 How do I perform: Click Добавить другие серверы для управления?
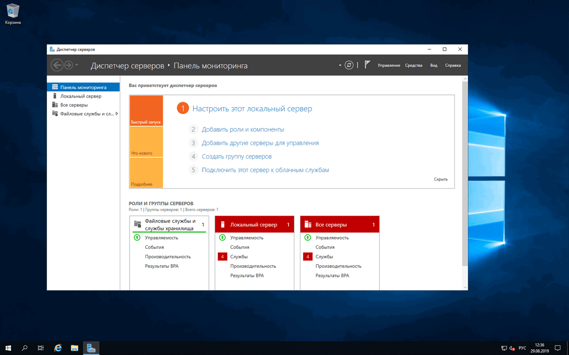[260, 143]
